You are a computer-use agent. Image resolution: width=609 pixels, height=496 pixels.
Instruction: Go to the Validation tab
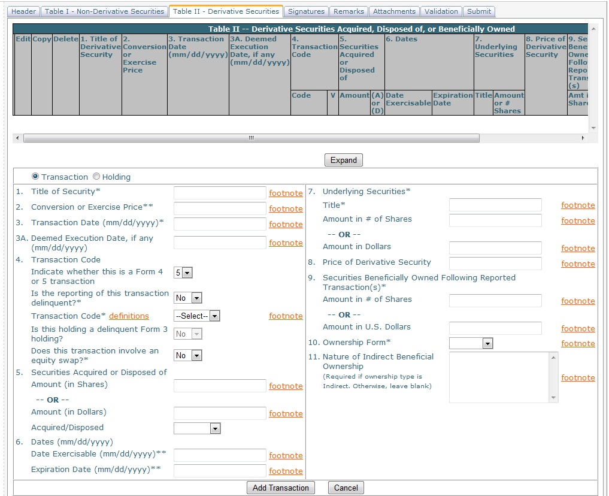[x=441, y=11]
